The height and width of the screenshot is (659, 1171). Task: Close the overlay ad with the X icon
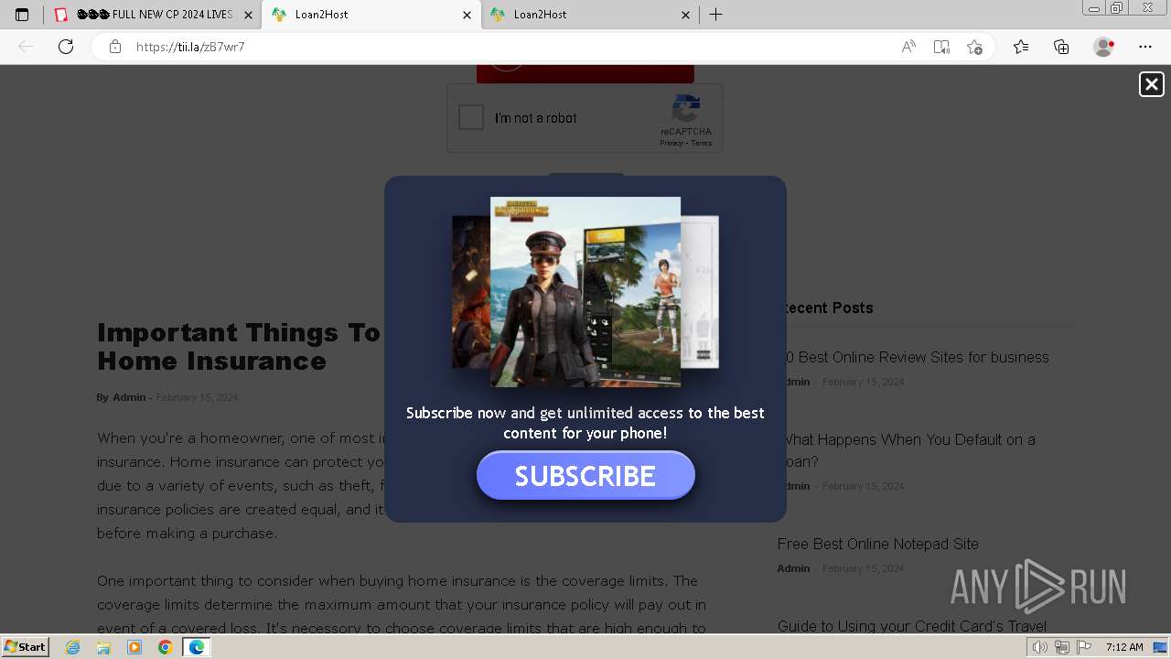(1151, 84)
